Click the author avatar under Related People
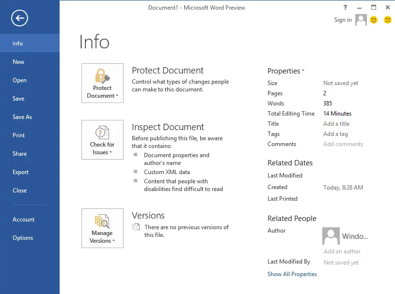 (330, 236)
